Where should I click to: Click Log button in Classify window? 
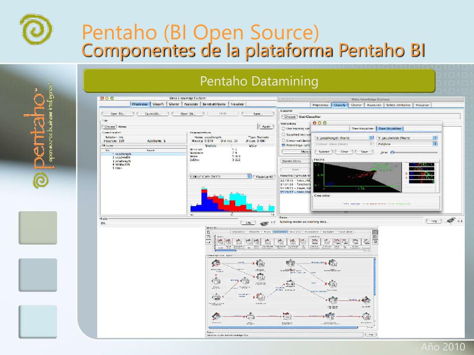pos(434,221)
